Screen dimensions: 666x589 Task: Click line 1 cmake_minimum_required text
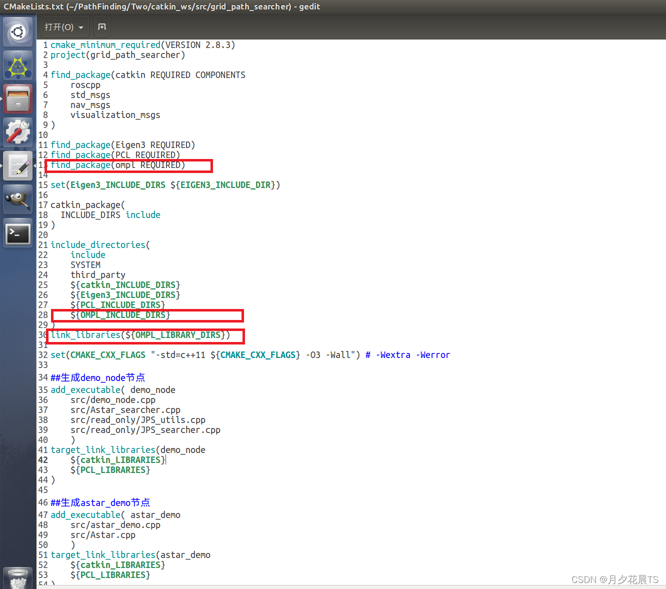tap(142, 45)
